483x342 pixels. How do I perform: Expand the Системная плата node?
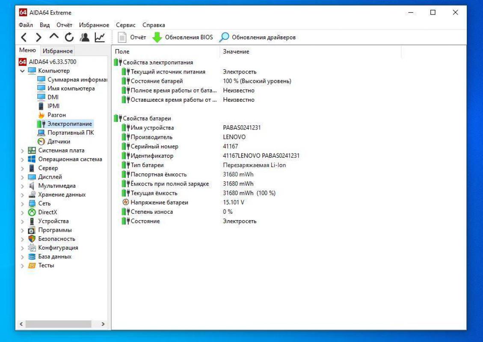22,150
